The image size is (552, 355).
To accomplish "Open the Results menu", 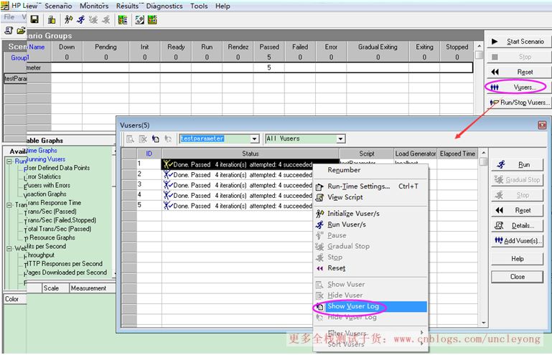I will coord(127,6).
